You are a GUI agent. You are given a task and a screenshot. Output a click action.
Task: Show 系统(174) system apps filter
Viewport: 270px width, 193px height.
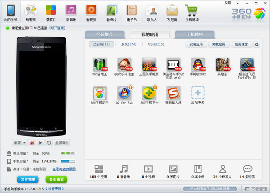129,44
